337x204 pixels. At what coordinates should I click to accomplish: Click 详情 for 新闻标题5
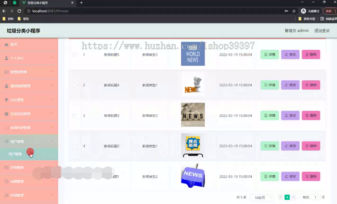click(270, 55)
